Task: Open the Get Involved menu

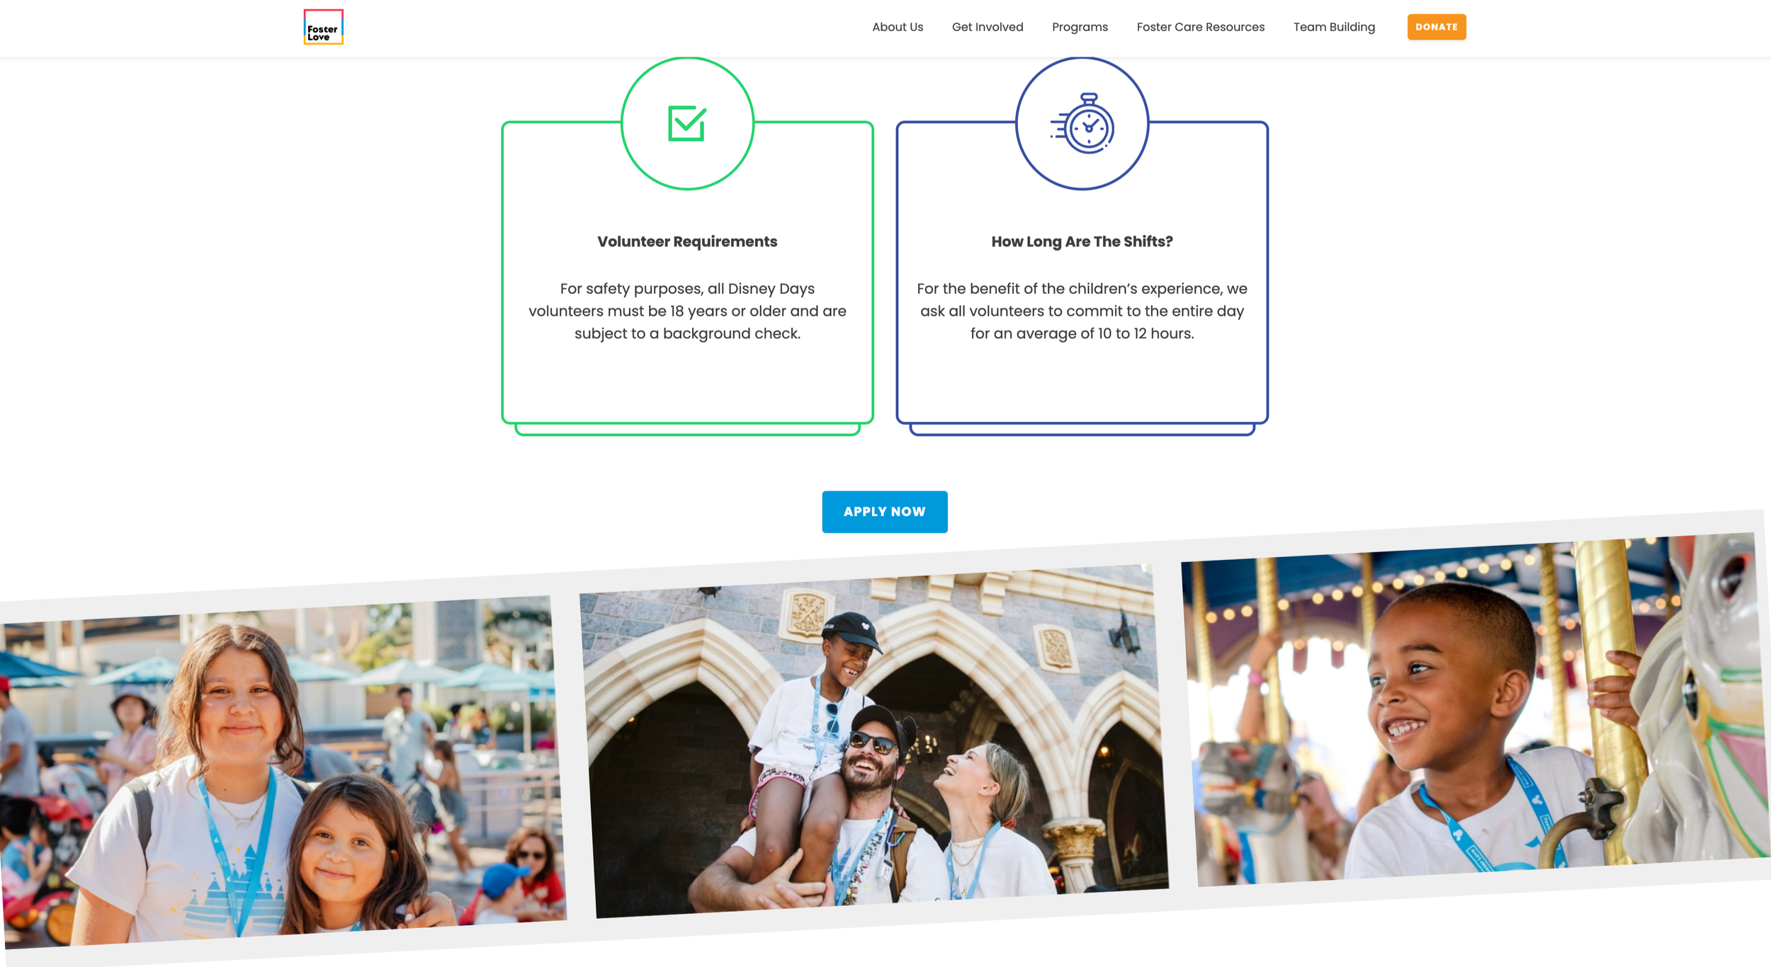Action: click(x=987, y=27)
